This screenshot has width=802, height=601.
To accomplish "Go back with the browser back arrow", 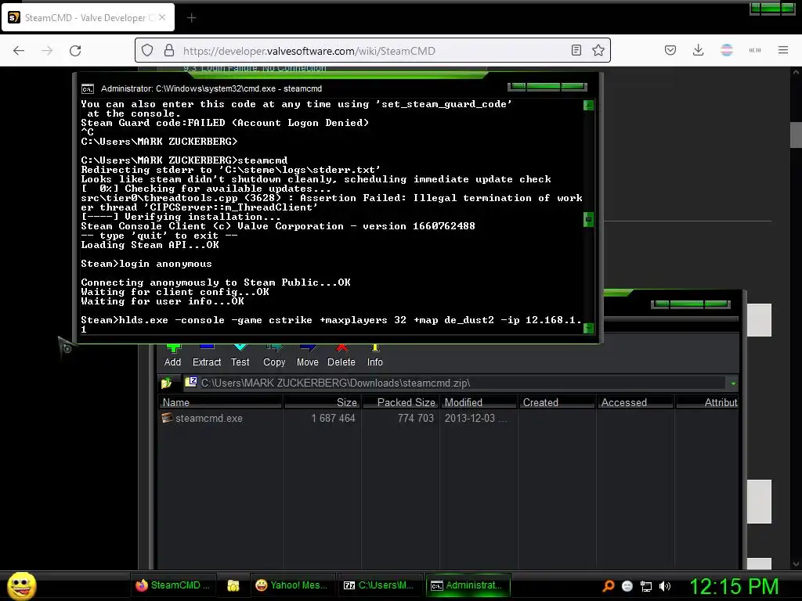I will pos(19,51).
